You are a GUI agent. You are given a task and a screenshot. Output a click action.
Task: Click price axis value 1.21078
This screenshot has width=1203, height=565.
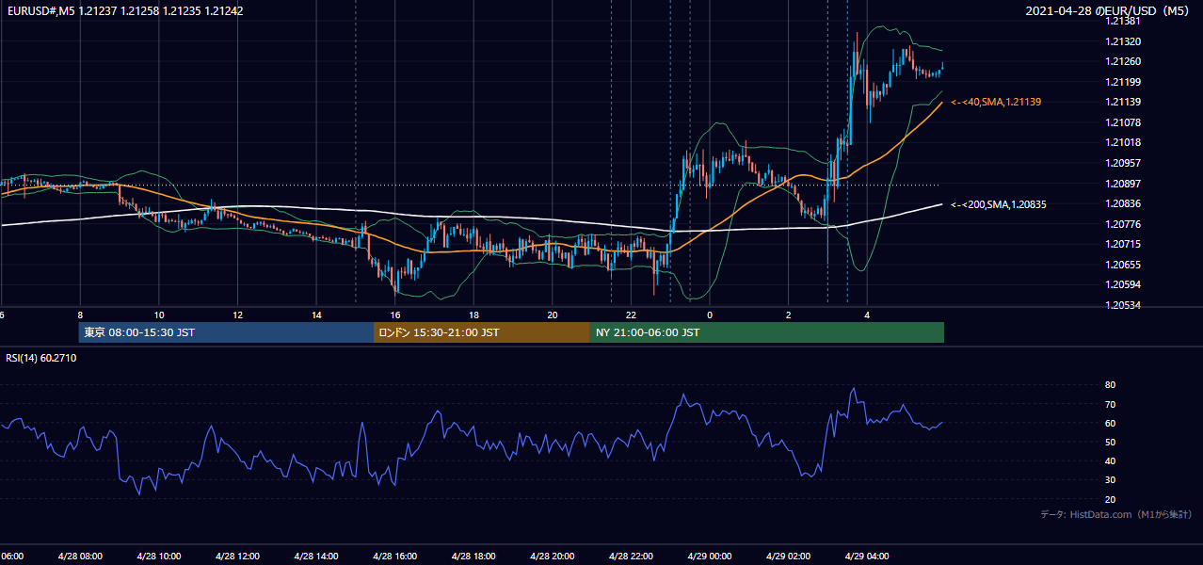pos(1122,123)
